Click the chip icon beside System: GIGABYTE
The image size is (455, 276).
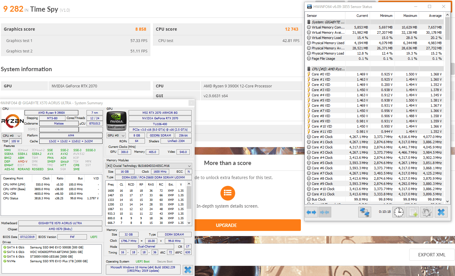coord(309,22)
